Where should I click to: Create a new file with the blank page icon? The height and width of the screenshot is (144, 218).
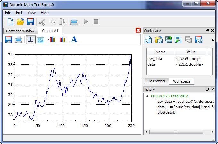(11, 22)
